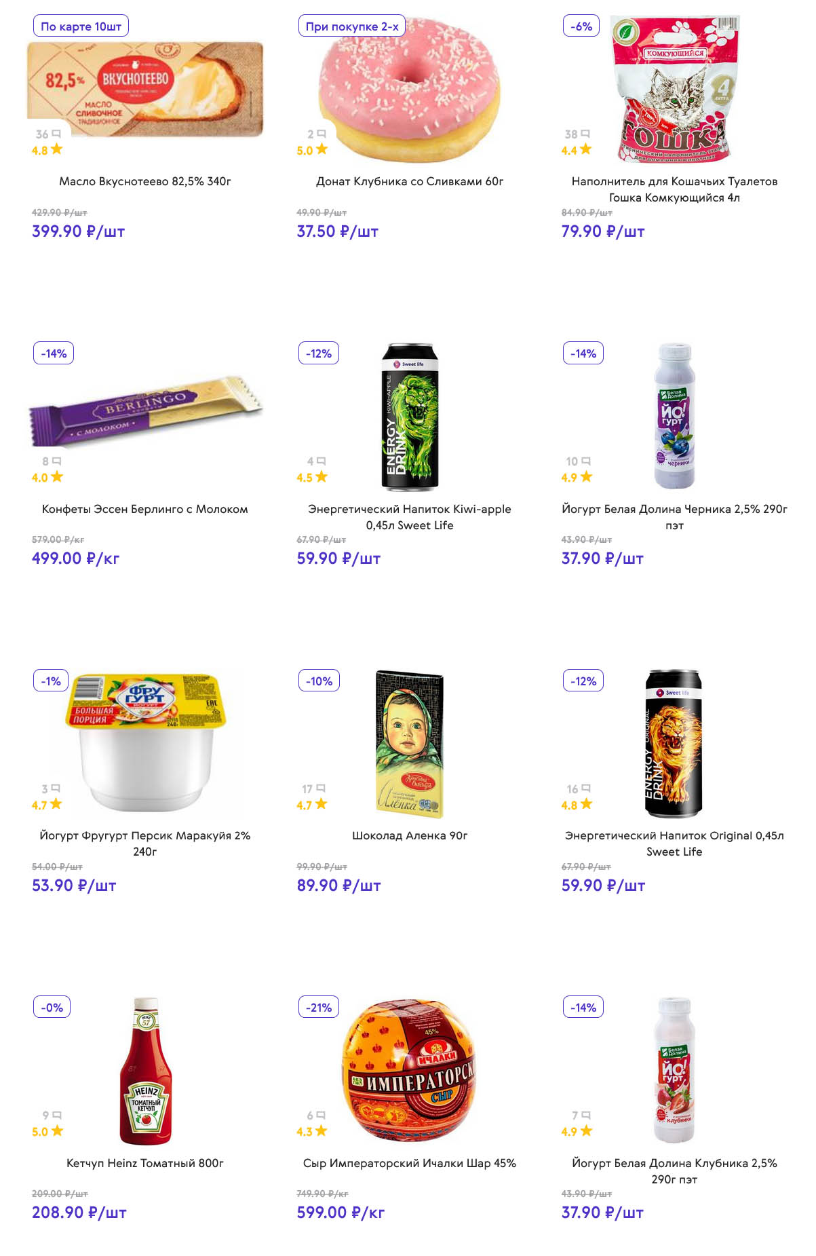The width and height of the screenshot is (816, 1256).
Task: Click the comment icon on Шоколад Аленка
Action: pyautogui.click(x=321, y=788)
